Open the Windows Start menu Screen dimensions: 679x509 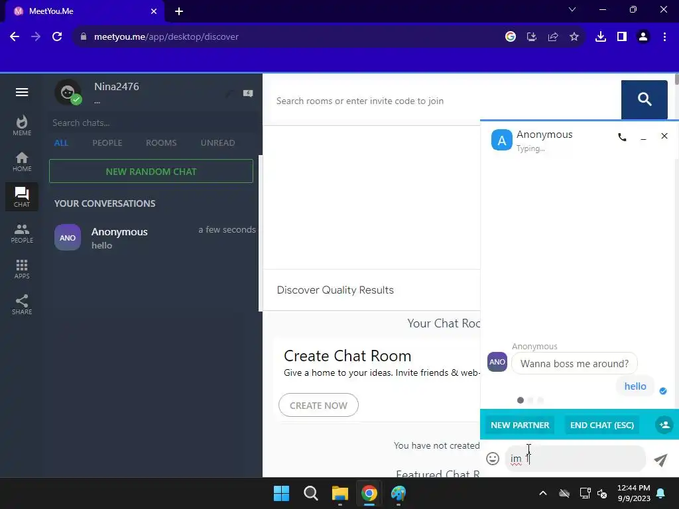(x=281, y=493)
